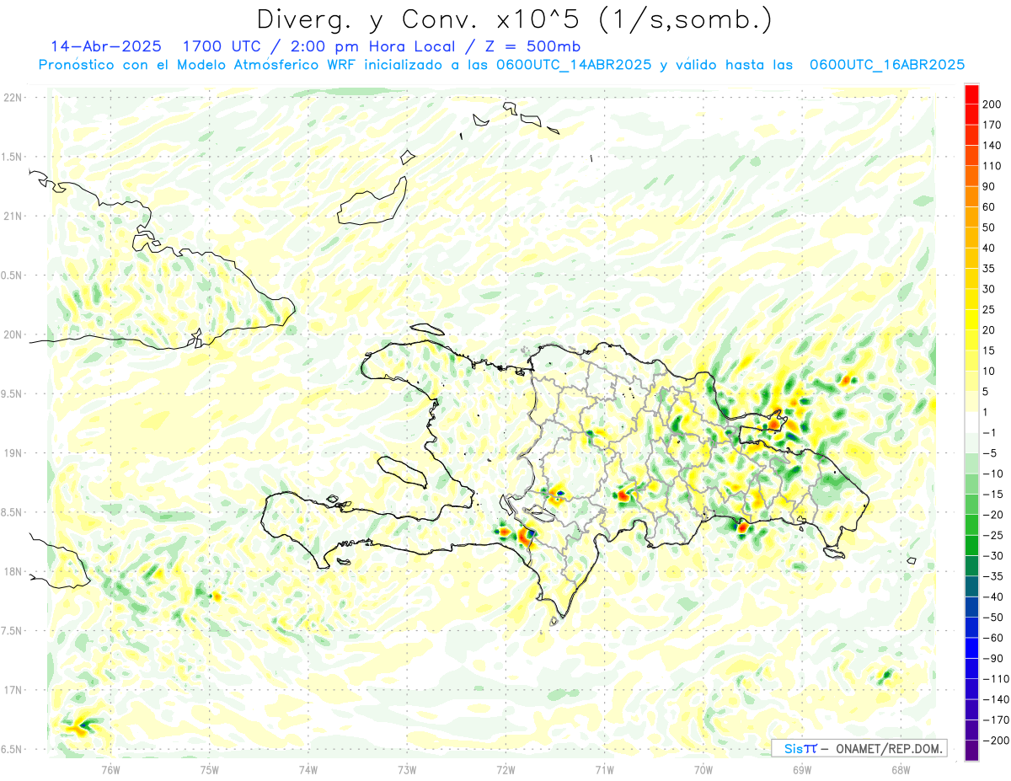The image size is (1011, 781).
Task: Click the '60' color scale value
Action: pyautogui.click(x=990, y=207)
